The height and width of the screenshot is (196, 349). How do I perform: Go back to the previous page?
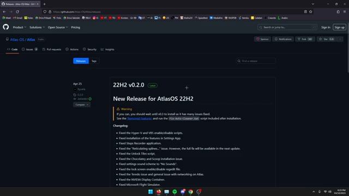pos(4,11)
